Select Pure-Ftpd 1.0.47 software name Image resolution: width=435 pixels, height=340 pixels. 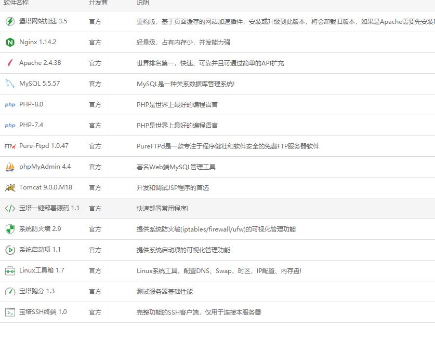tap(44, 146)
